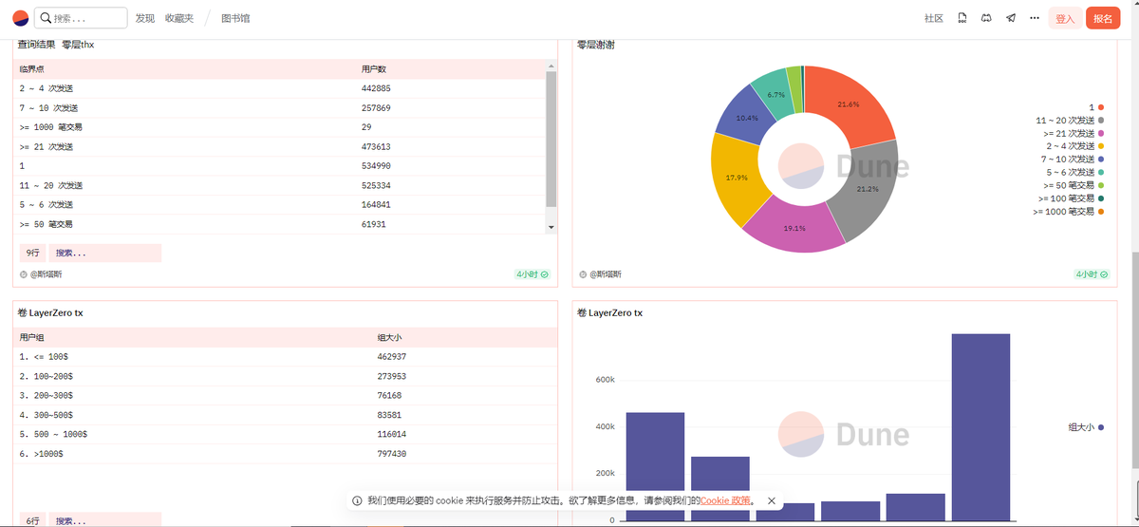Click the first bar in LayerZero chart
This screenshot has width=1139, height=527.
click(655, 466)
